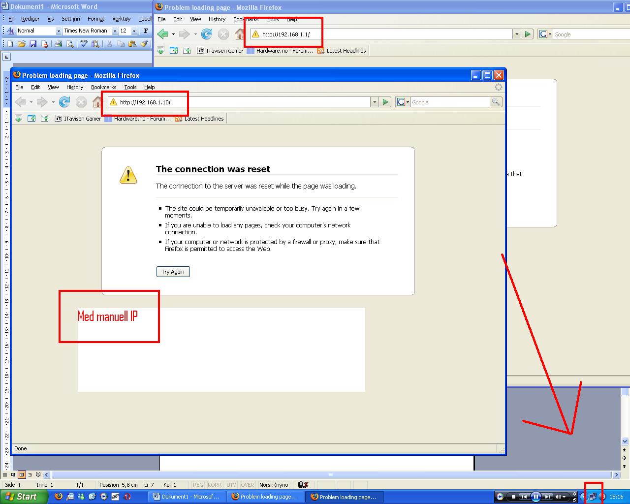Click the Research icon in Word toolbar
The image size is (630, 504).
(x=95, y=44)
